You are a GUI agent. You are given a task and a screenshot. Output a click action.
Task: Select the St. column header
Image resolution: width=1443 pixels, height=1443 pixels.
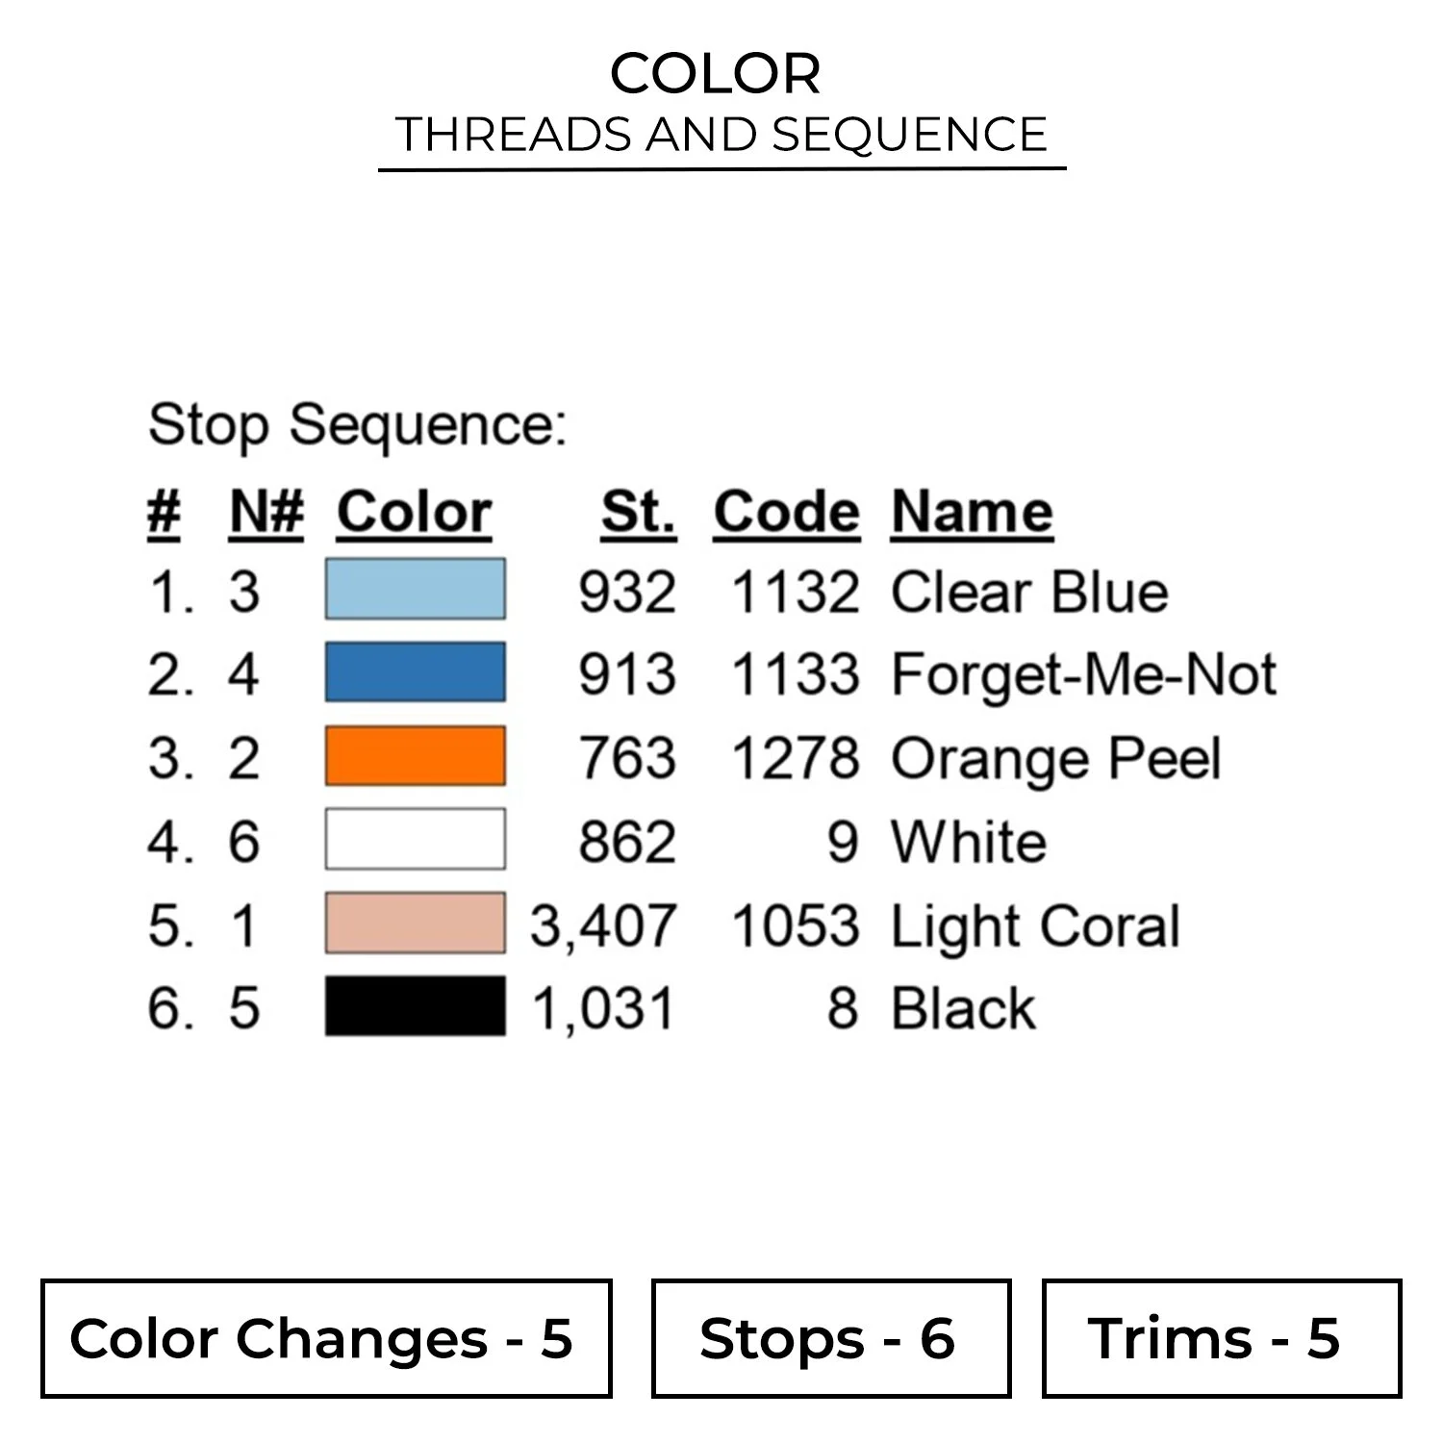point(638,511)
